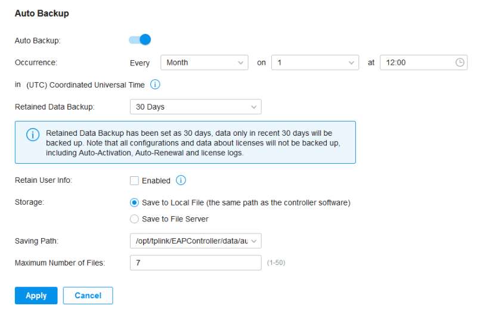Click the chevron arrow of the day dropdown
The height and width of the screenshot is (312, 477).
[x=351, y=63]
